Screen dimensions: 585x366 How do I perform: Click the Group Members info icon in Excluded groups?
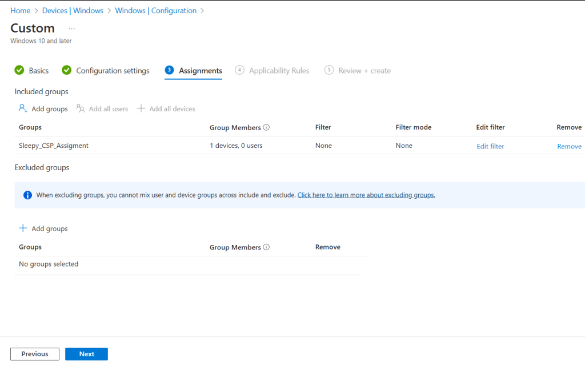coord(266,247)
